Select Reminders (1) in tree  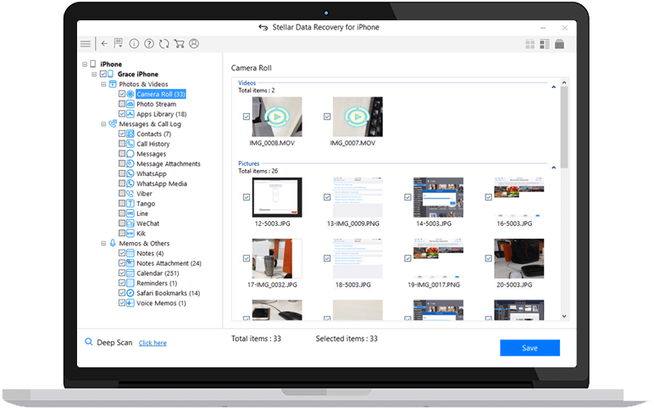pyautogui.click(x=157, y=284)
